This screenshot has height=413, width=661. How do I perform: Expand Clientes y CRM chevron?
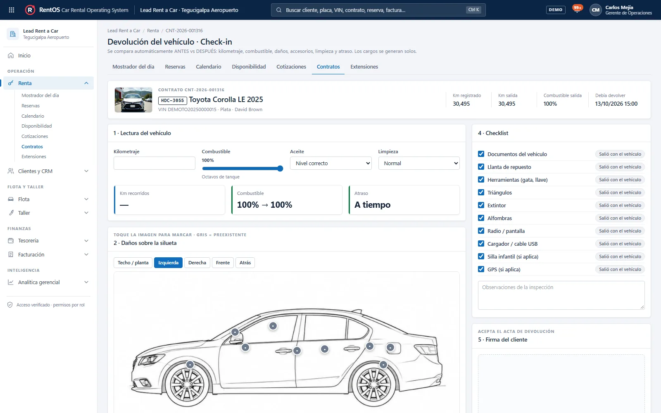point(86,171)
